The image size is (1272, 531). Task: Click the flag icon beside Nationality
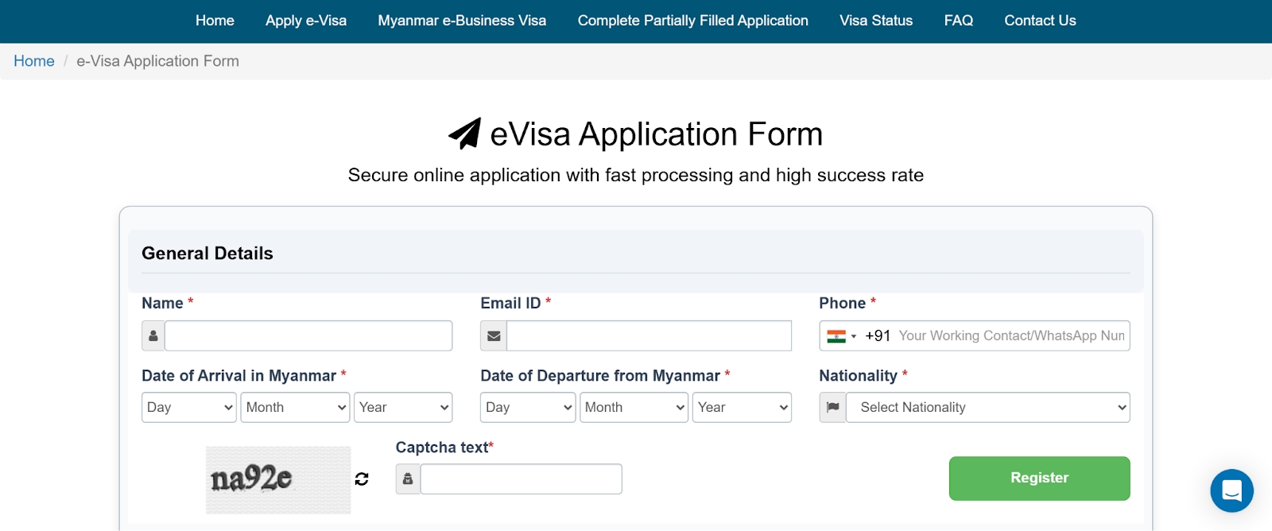(832, 408)
